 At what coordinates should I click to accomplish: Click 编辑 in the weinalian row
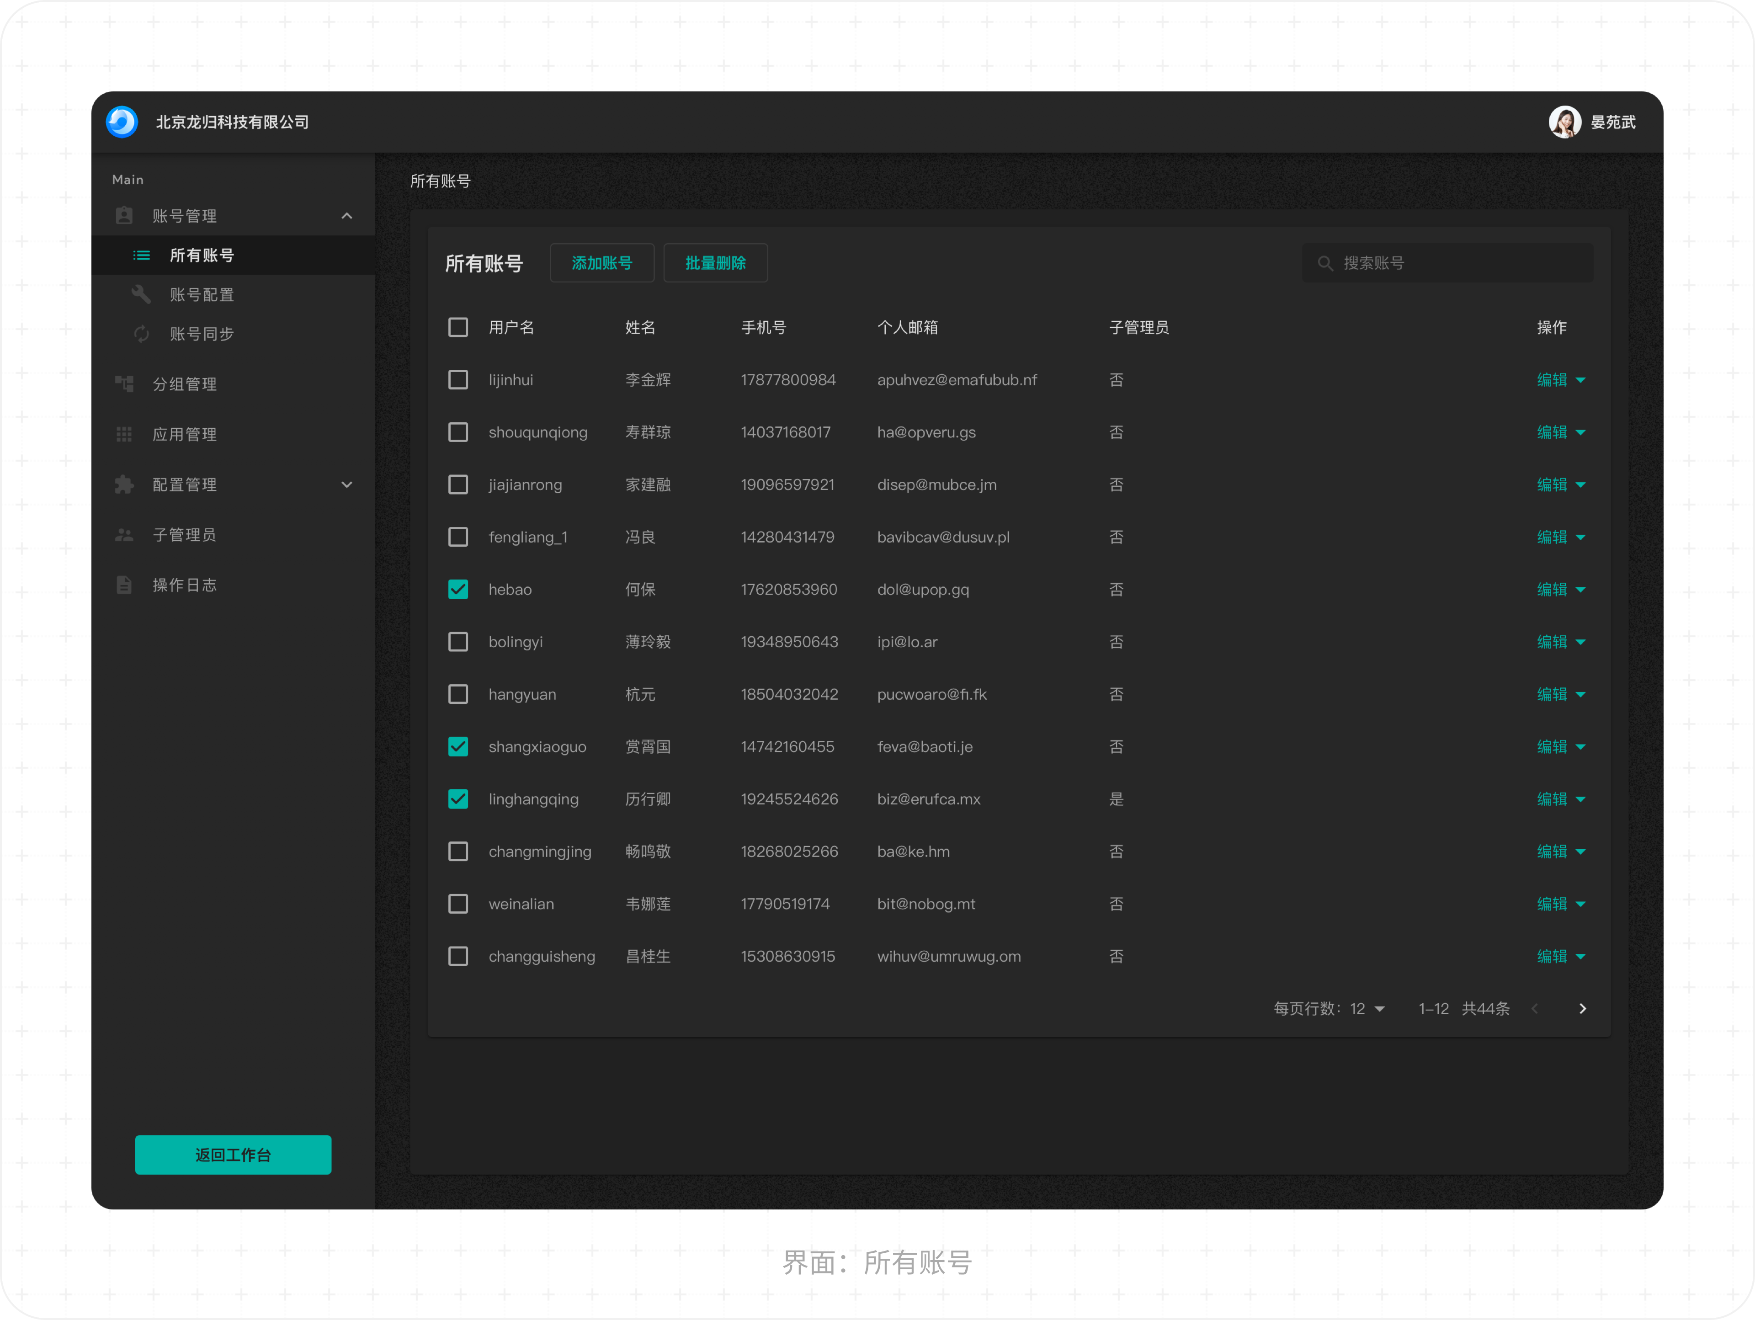pyautogui.click(x=1552, y=904)
